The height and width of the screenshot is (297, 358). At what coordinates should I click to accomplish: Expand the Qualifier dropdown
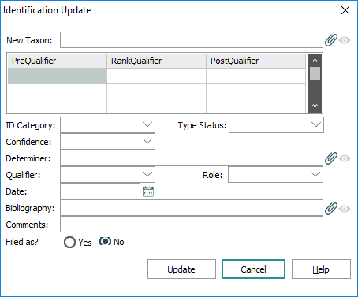pyautogui.click(x=107, y=174)
